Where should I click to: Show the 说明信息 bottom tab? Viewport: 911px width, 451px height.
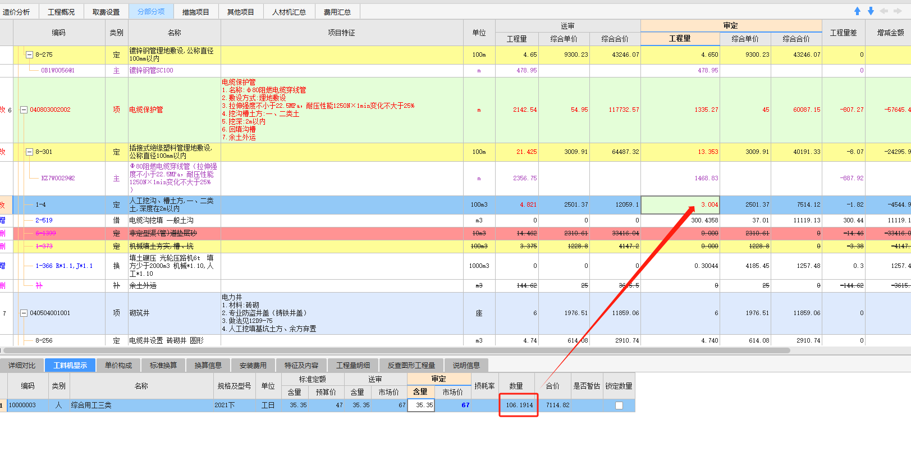click(466, 365)
